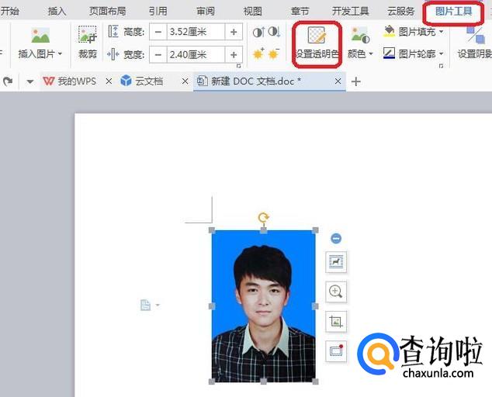The image size is (492, 397).
Task: Expand 图片填充 dropdown arrow
Action: pos(441,31)
